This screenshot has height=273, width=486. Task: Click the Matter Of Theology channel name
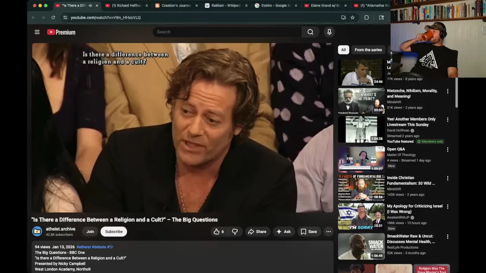401,155
